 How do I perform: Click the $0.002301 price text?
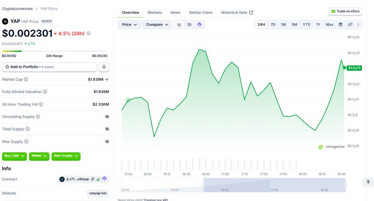click(x=27, y=33)
